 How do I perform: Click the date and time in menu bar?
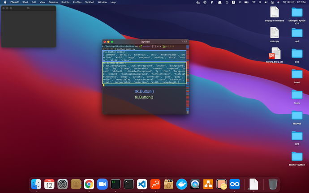coord(294,2)
